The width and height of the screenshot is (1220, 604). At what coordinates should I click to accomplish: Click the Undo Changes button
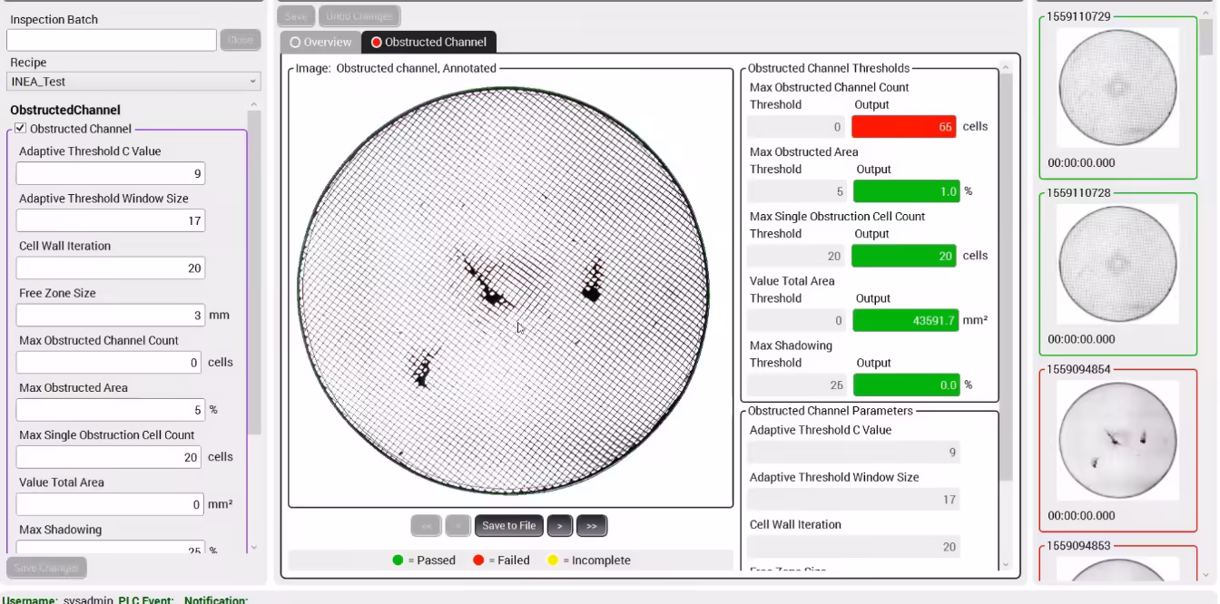point(359,15)
